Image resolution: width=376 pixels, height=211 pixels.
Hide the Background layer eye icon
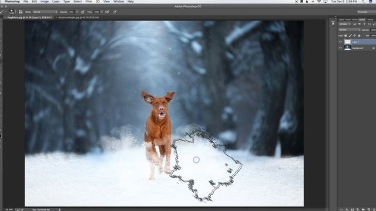pos(340,48)
